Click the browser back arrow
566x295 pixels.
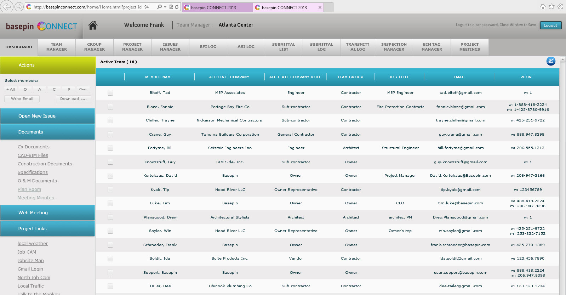pos(7,6)
